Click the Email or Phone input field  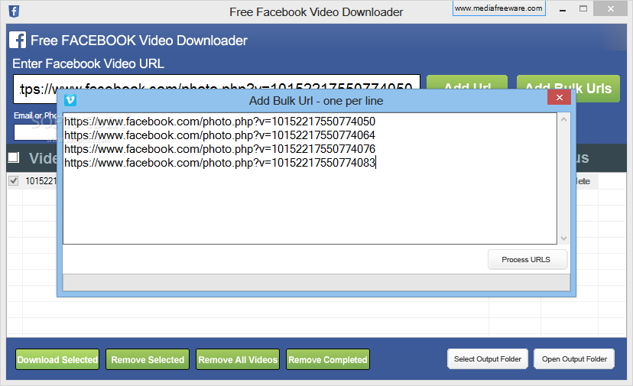(x=35, y=132)
